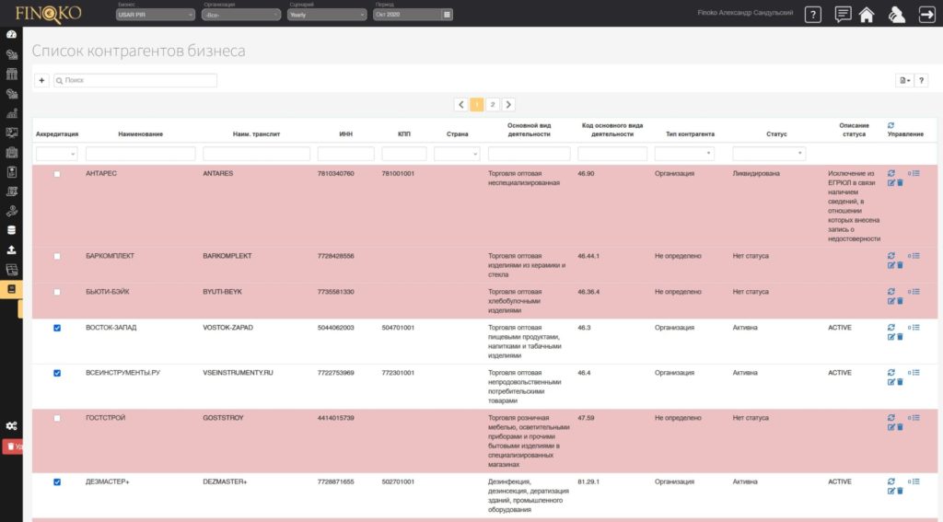Check accreditation box for АНТАРЕС
The height and width of the screenshot is (522, 943).
(x=57, y=174)
